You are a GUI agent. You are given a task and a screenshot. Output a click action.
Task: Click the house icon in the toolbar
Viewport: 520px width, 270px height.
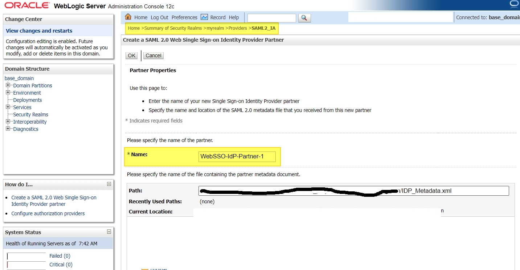tap(128, 17)
